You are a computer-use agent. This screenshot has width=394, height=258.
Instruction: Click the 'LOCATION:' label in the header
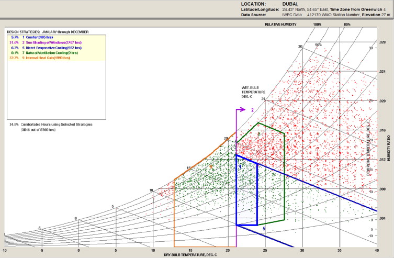pyautogui.click(x=253, y=4)
